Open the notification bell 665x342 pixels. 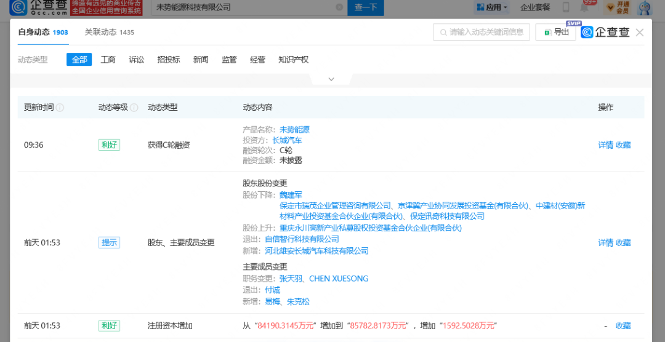(586, 7)
